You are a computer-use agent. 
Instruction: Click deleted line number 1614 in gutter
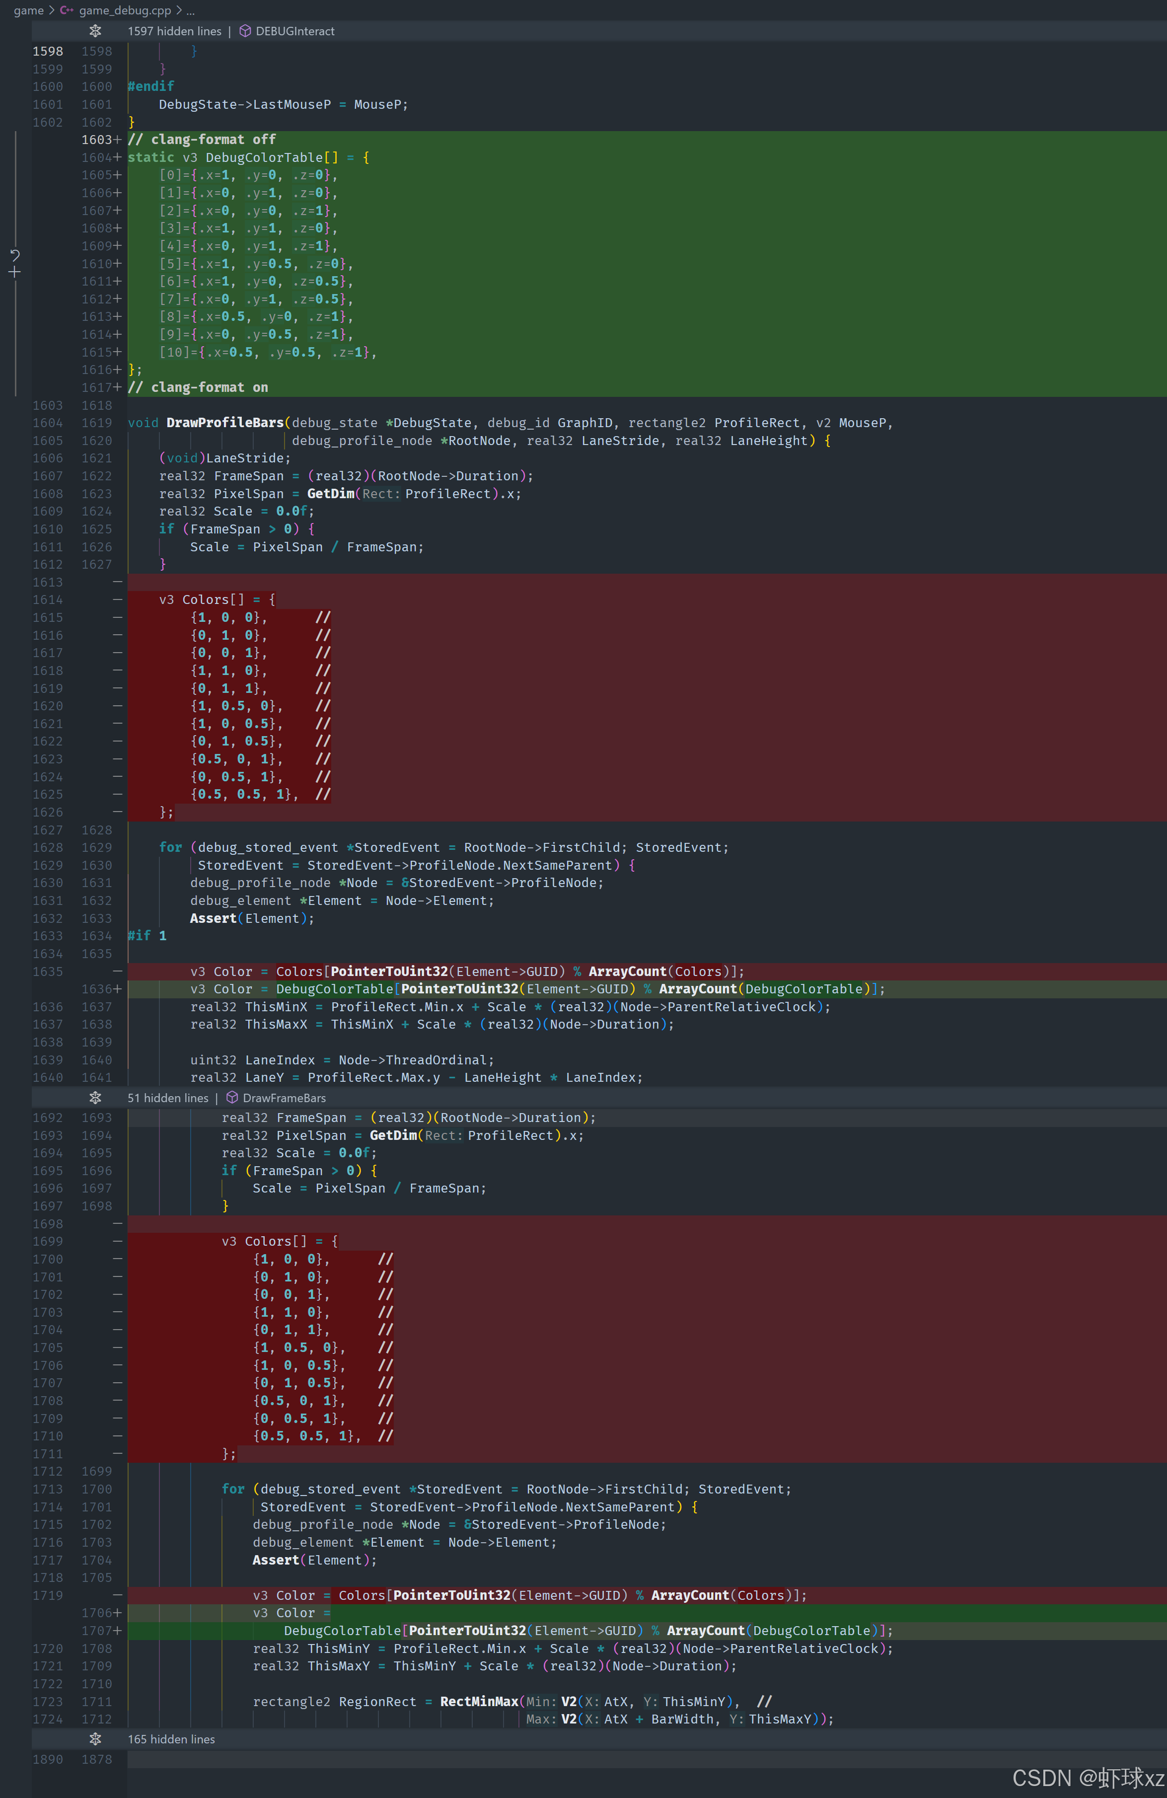point(48,600)
